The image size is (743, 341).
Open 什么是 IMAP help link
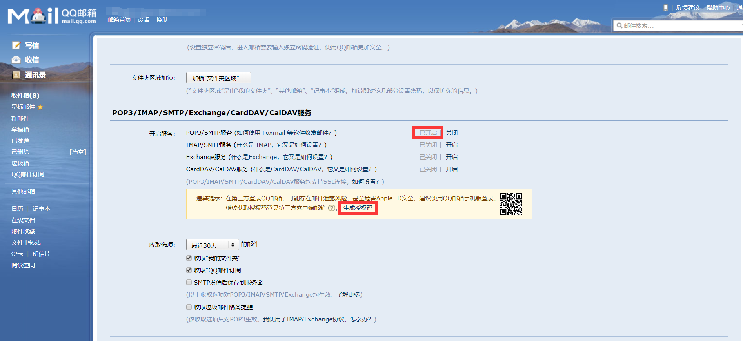[x=280, y=145]
